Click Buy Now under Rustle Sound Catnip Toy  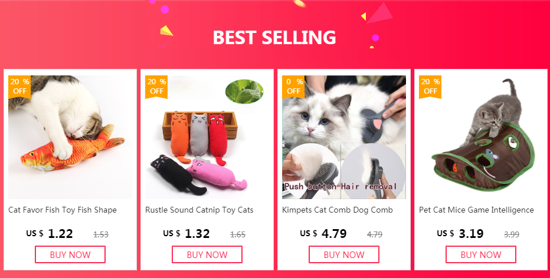pyautogui.click(x=207, y=254)
